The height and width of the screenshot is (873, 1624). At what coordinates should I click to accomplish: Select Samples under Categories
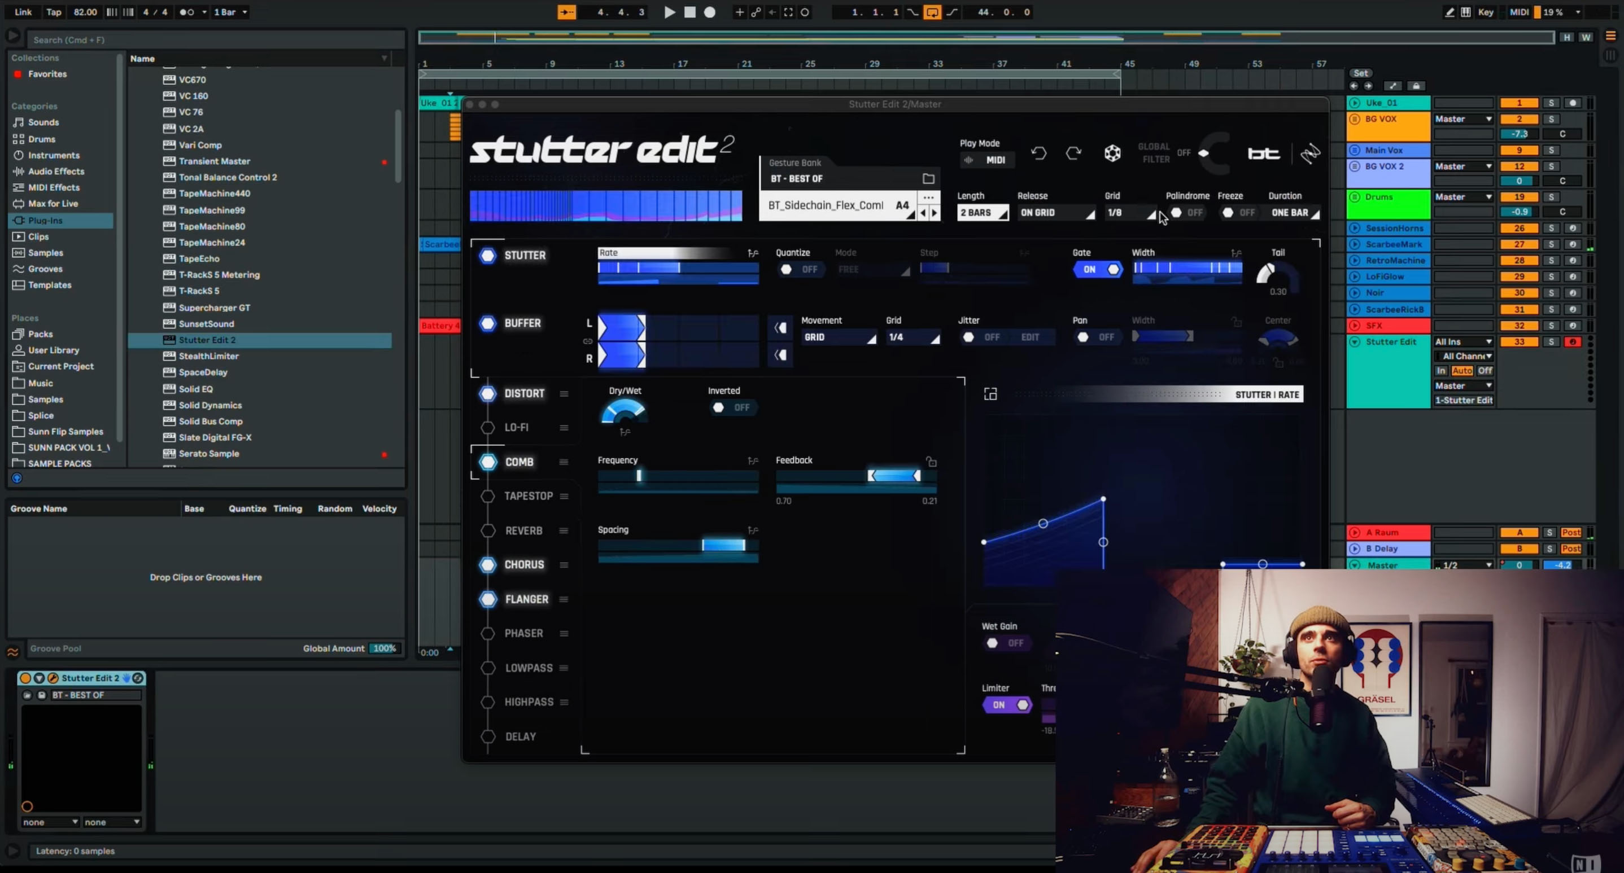pos(45,253)
